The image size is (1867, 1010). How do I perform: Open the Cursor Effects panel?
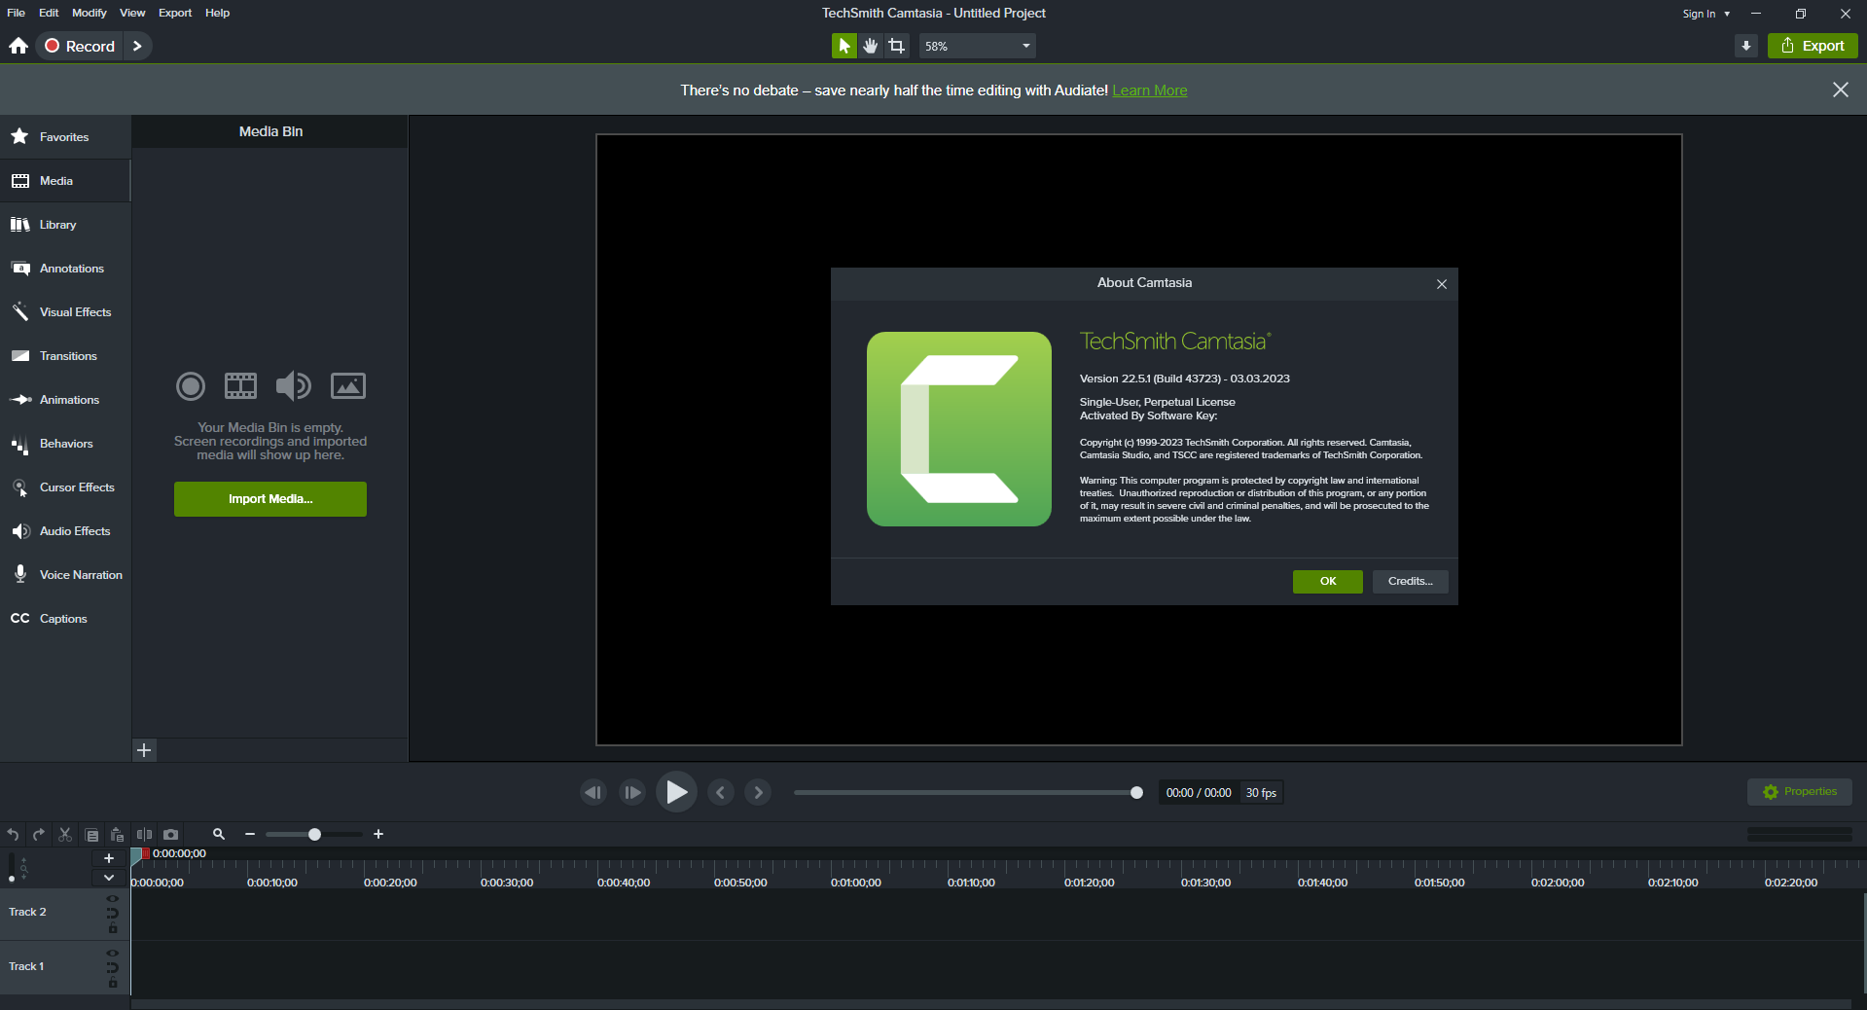pos(65,487)
